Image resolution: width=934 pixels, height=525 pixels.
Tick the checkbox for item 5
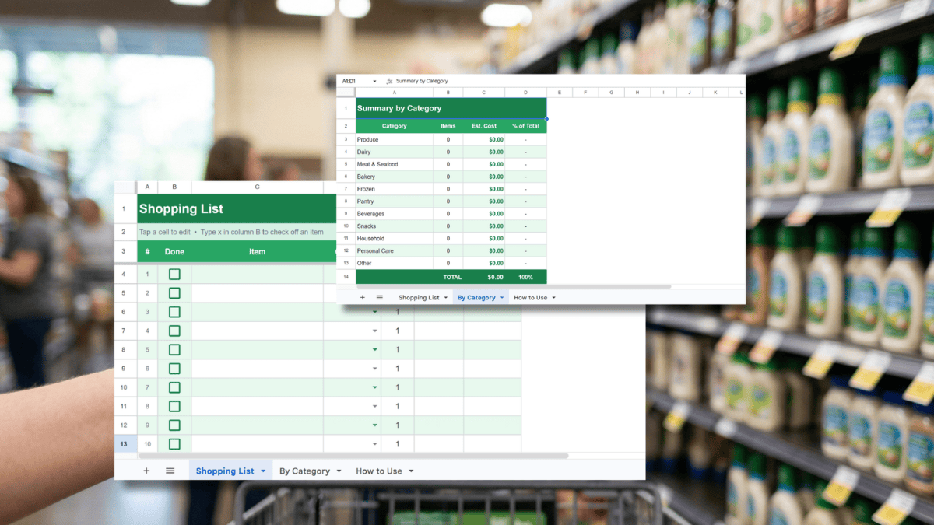click(x=174, y=349)
